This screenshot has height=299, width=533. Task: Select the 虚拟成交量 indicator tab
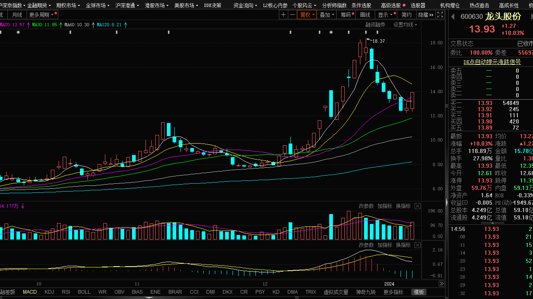point(336,292)
